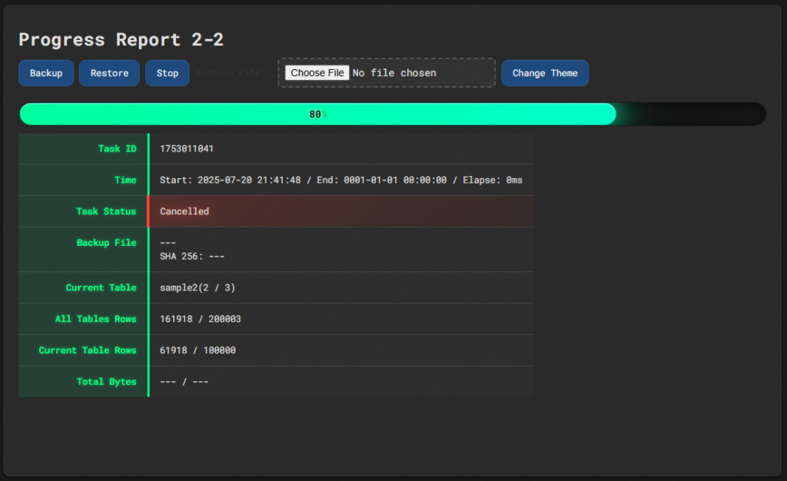Click the SHA 256 line
This screenshot has width=787, height=481.
[192, 257]
